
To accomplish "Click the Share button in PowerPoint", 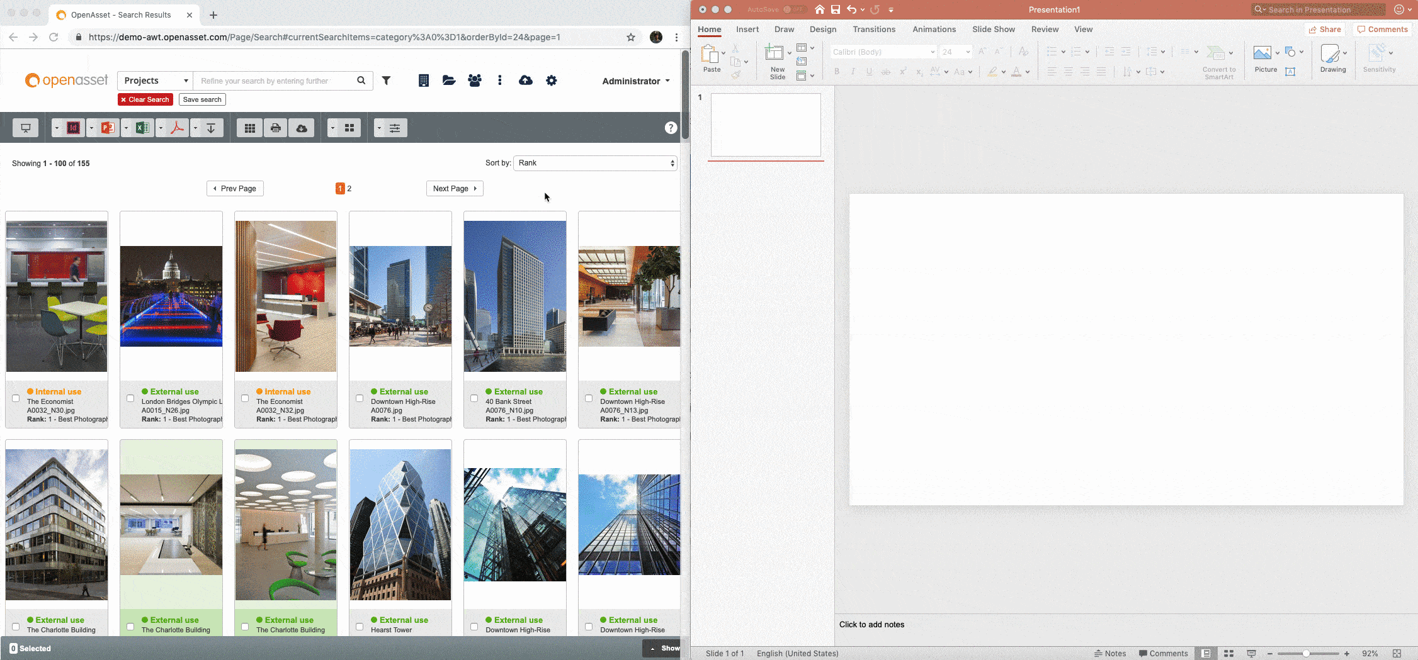I will (x=1325, y=30).
